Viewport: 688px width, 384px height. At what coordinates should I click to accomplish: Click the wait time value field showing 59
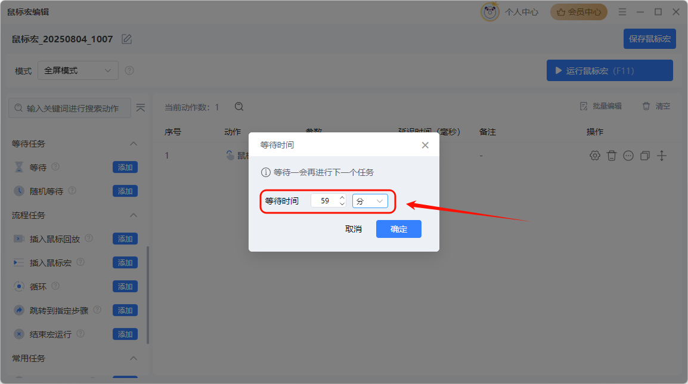325,201
